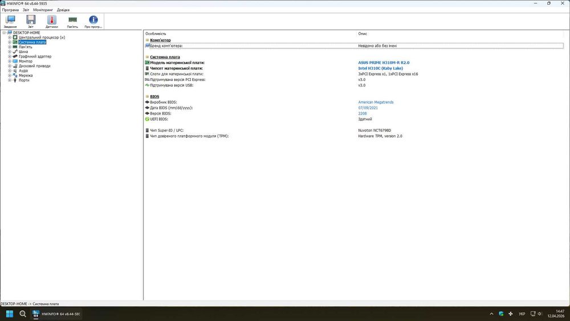570x321 pixels.
Task: Open the Intel H310C (Kaby Lake) link
Action: [380, 68]
